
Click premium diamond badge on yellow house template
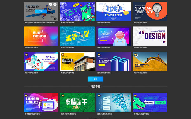coord(63,55)
